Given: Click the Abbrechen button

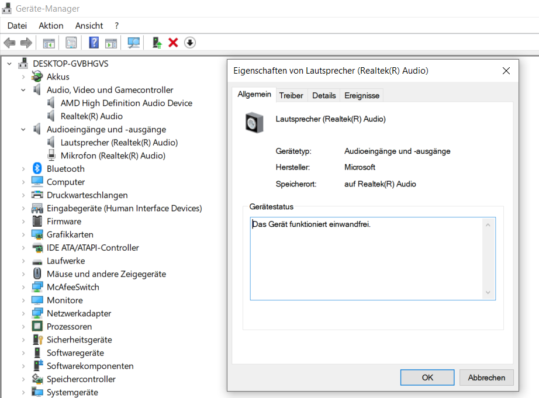Looking at the screenshot, I should [x=486, y=378].
